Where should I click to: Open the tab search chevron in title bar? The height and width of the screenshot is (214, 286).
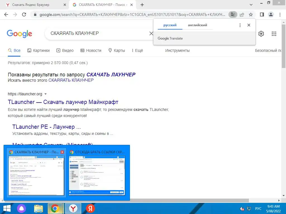[251, 5]
